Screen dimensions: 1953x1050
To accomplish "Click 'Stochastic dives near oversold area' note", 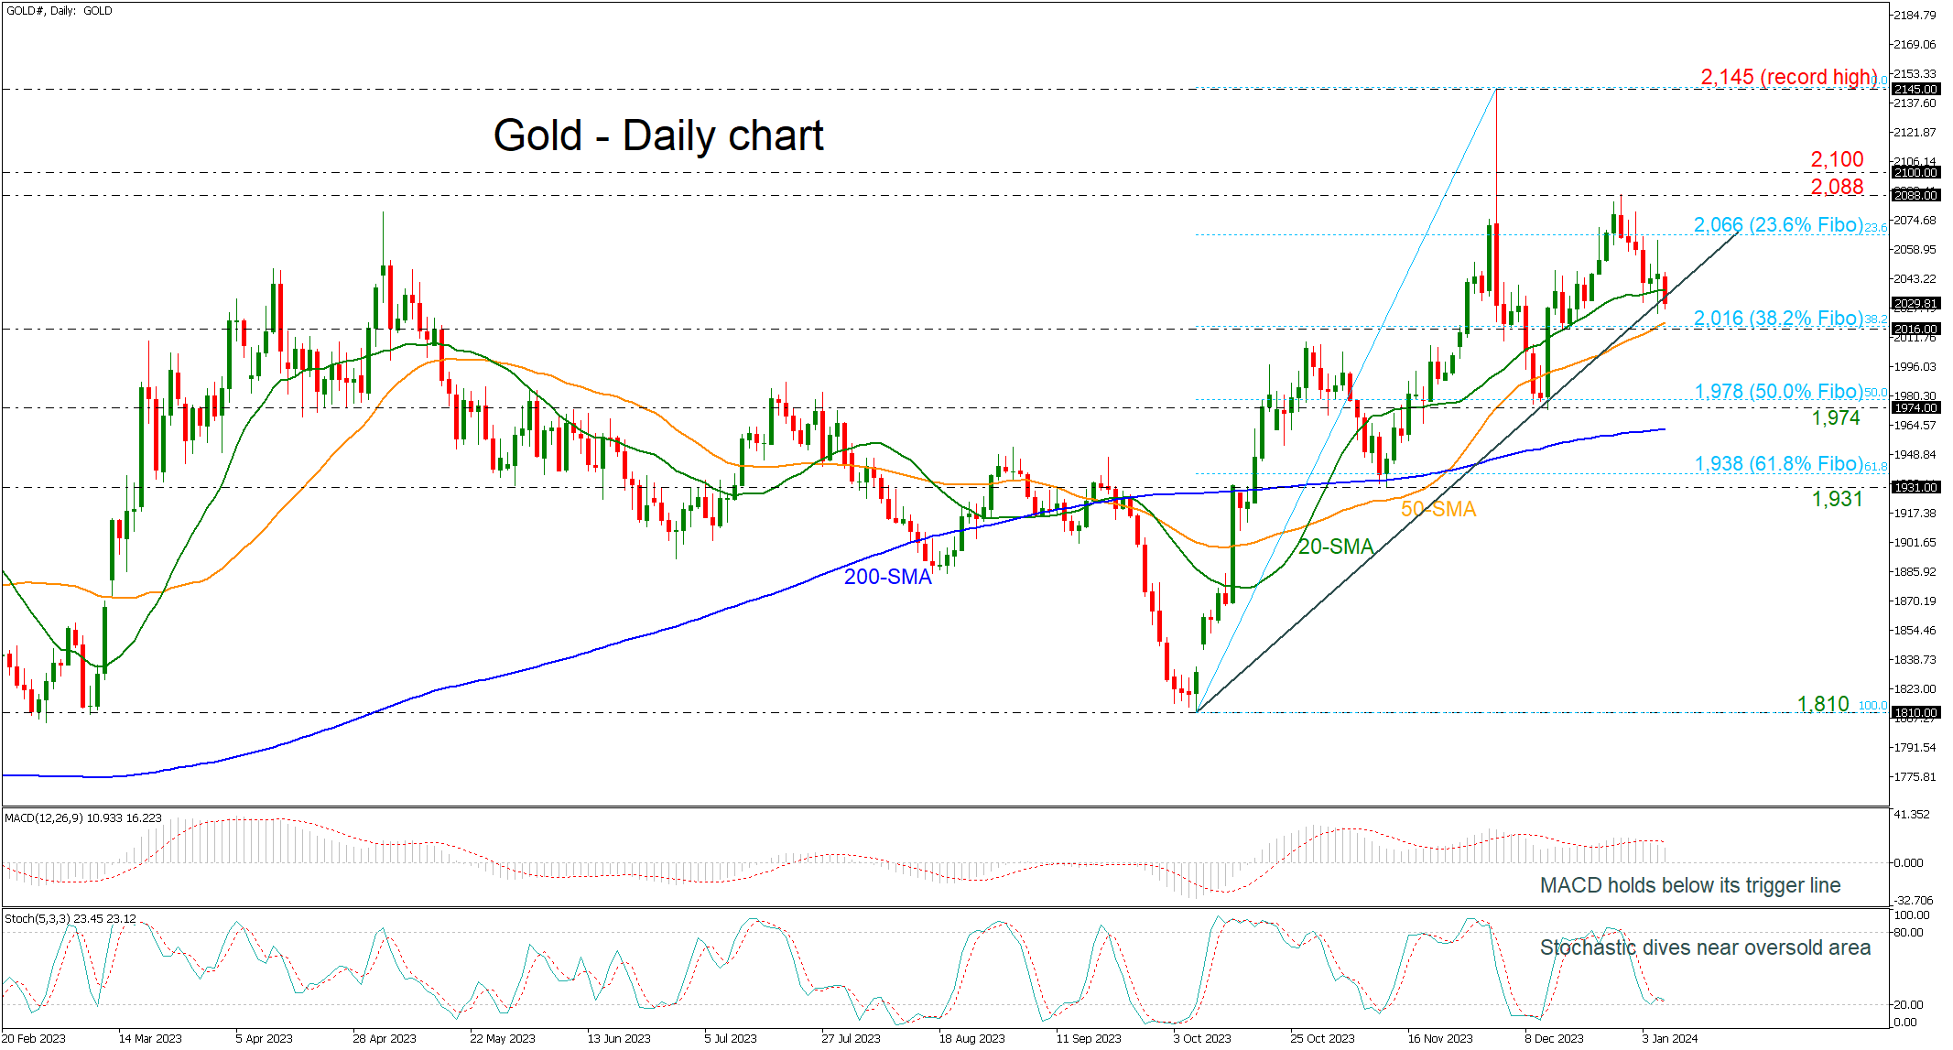I will [x=1704, y=947].
